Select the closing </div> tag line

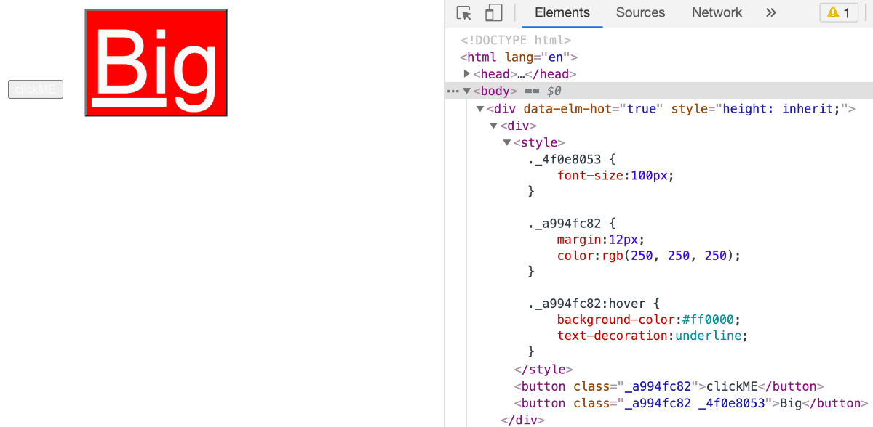522,420
